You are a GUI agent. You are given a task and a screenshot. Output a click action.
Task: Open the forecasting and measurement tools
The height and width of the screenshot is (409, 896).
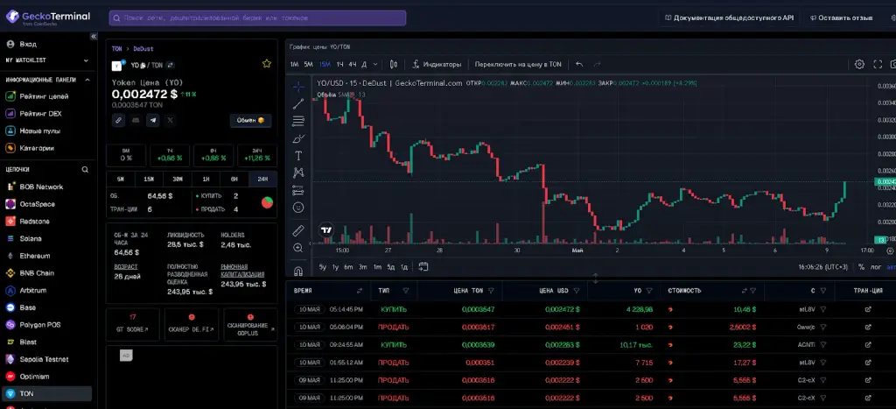(x=298, y=190)
